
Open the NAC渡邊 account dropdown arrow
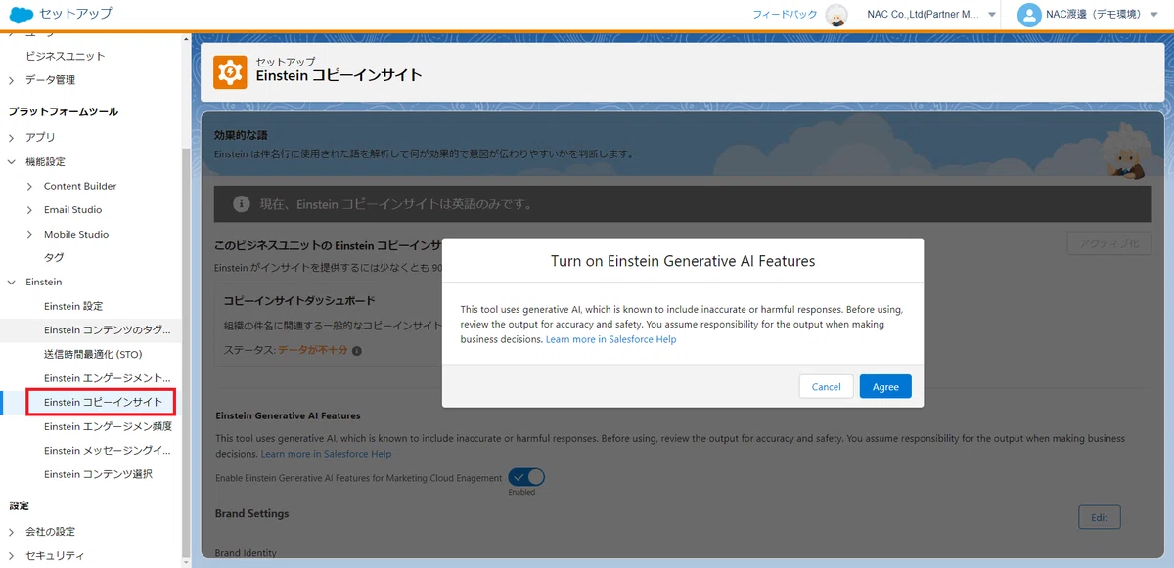coord(1154,15)
